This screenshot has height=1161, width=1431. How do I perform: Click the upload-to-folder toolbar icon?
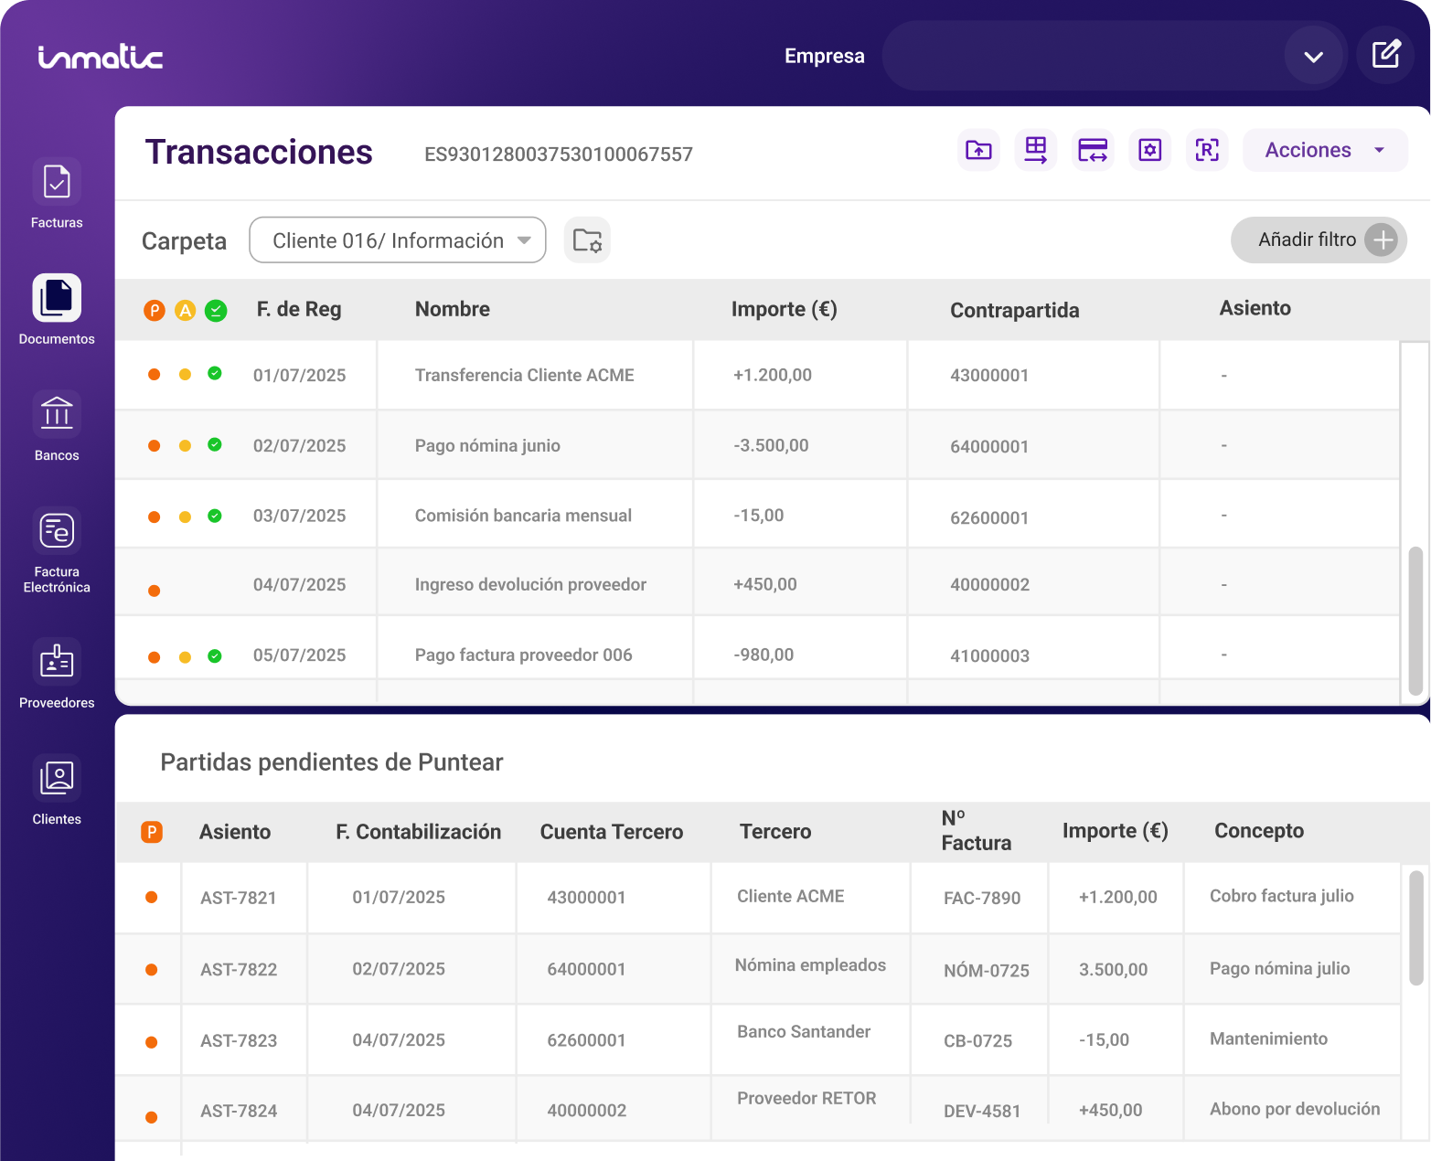pyautogui.click(x=978, y=150)
